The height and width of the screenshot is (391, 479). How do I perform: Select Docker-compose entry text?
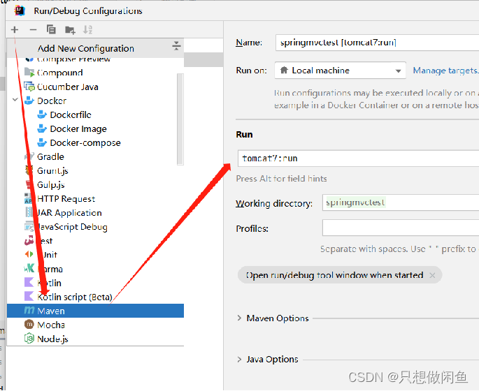pyautogui.click(x=85, y=142)
